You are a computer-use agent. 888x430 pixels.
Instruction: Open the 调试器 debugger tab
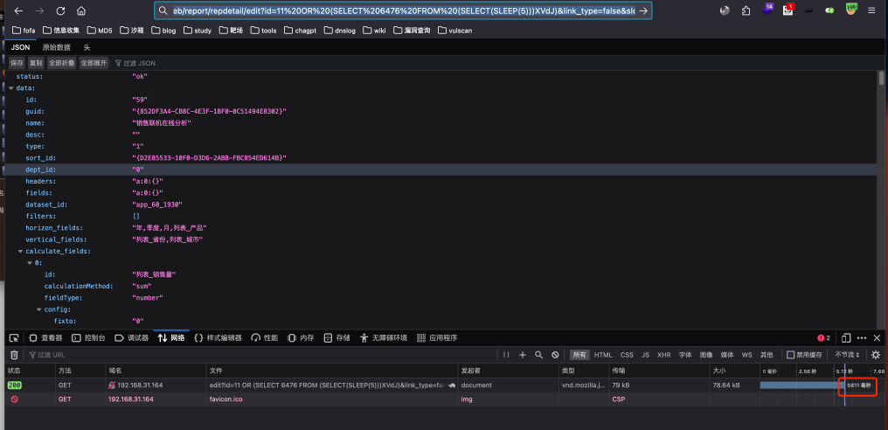pos(131,337)
